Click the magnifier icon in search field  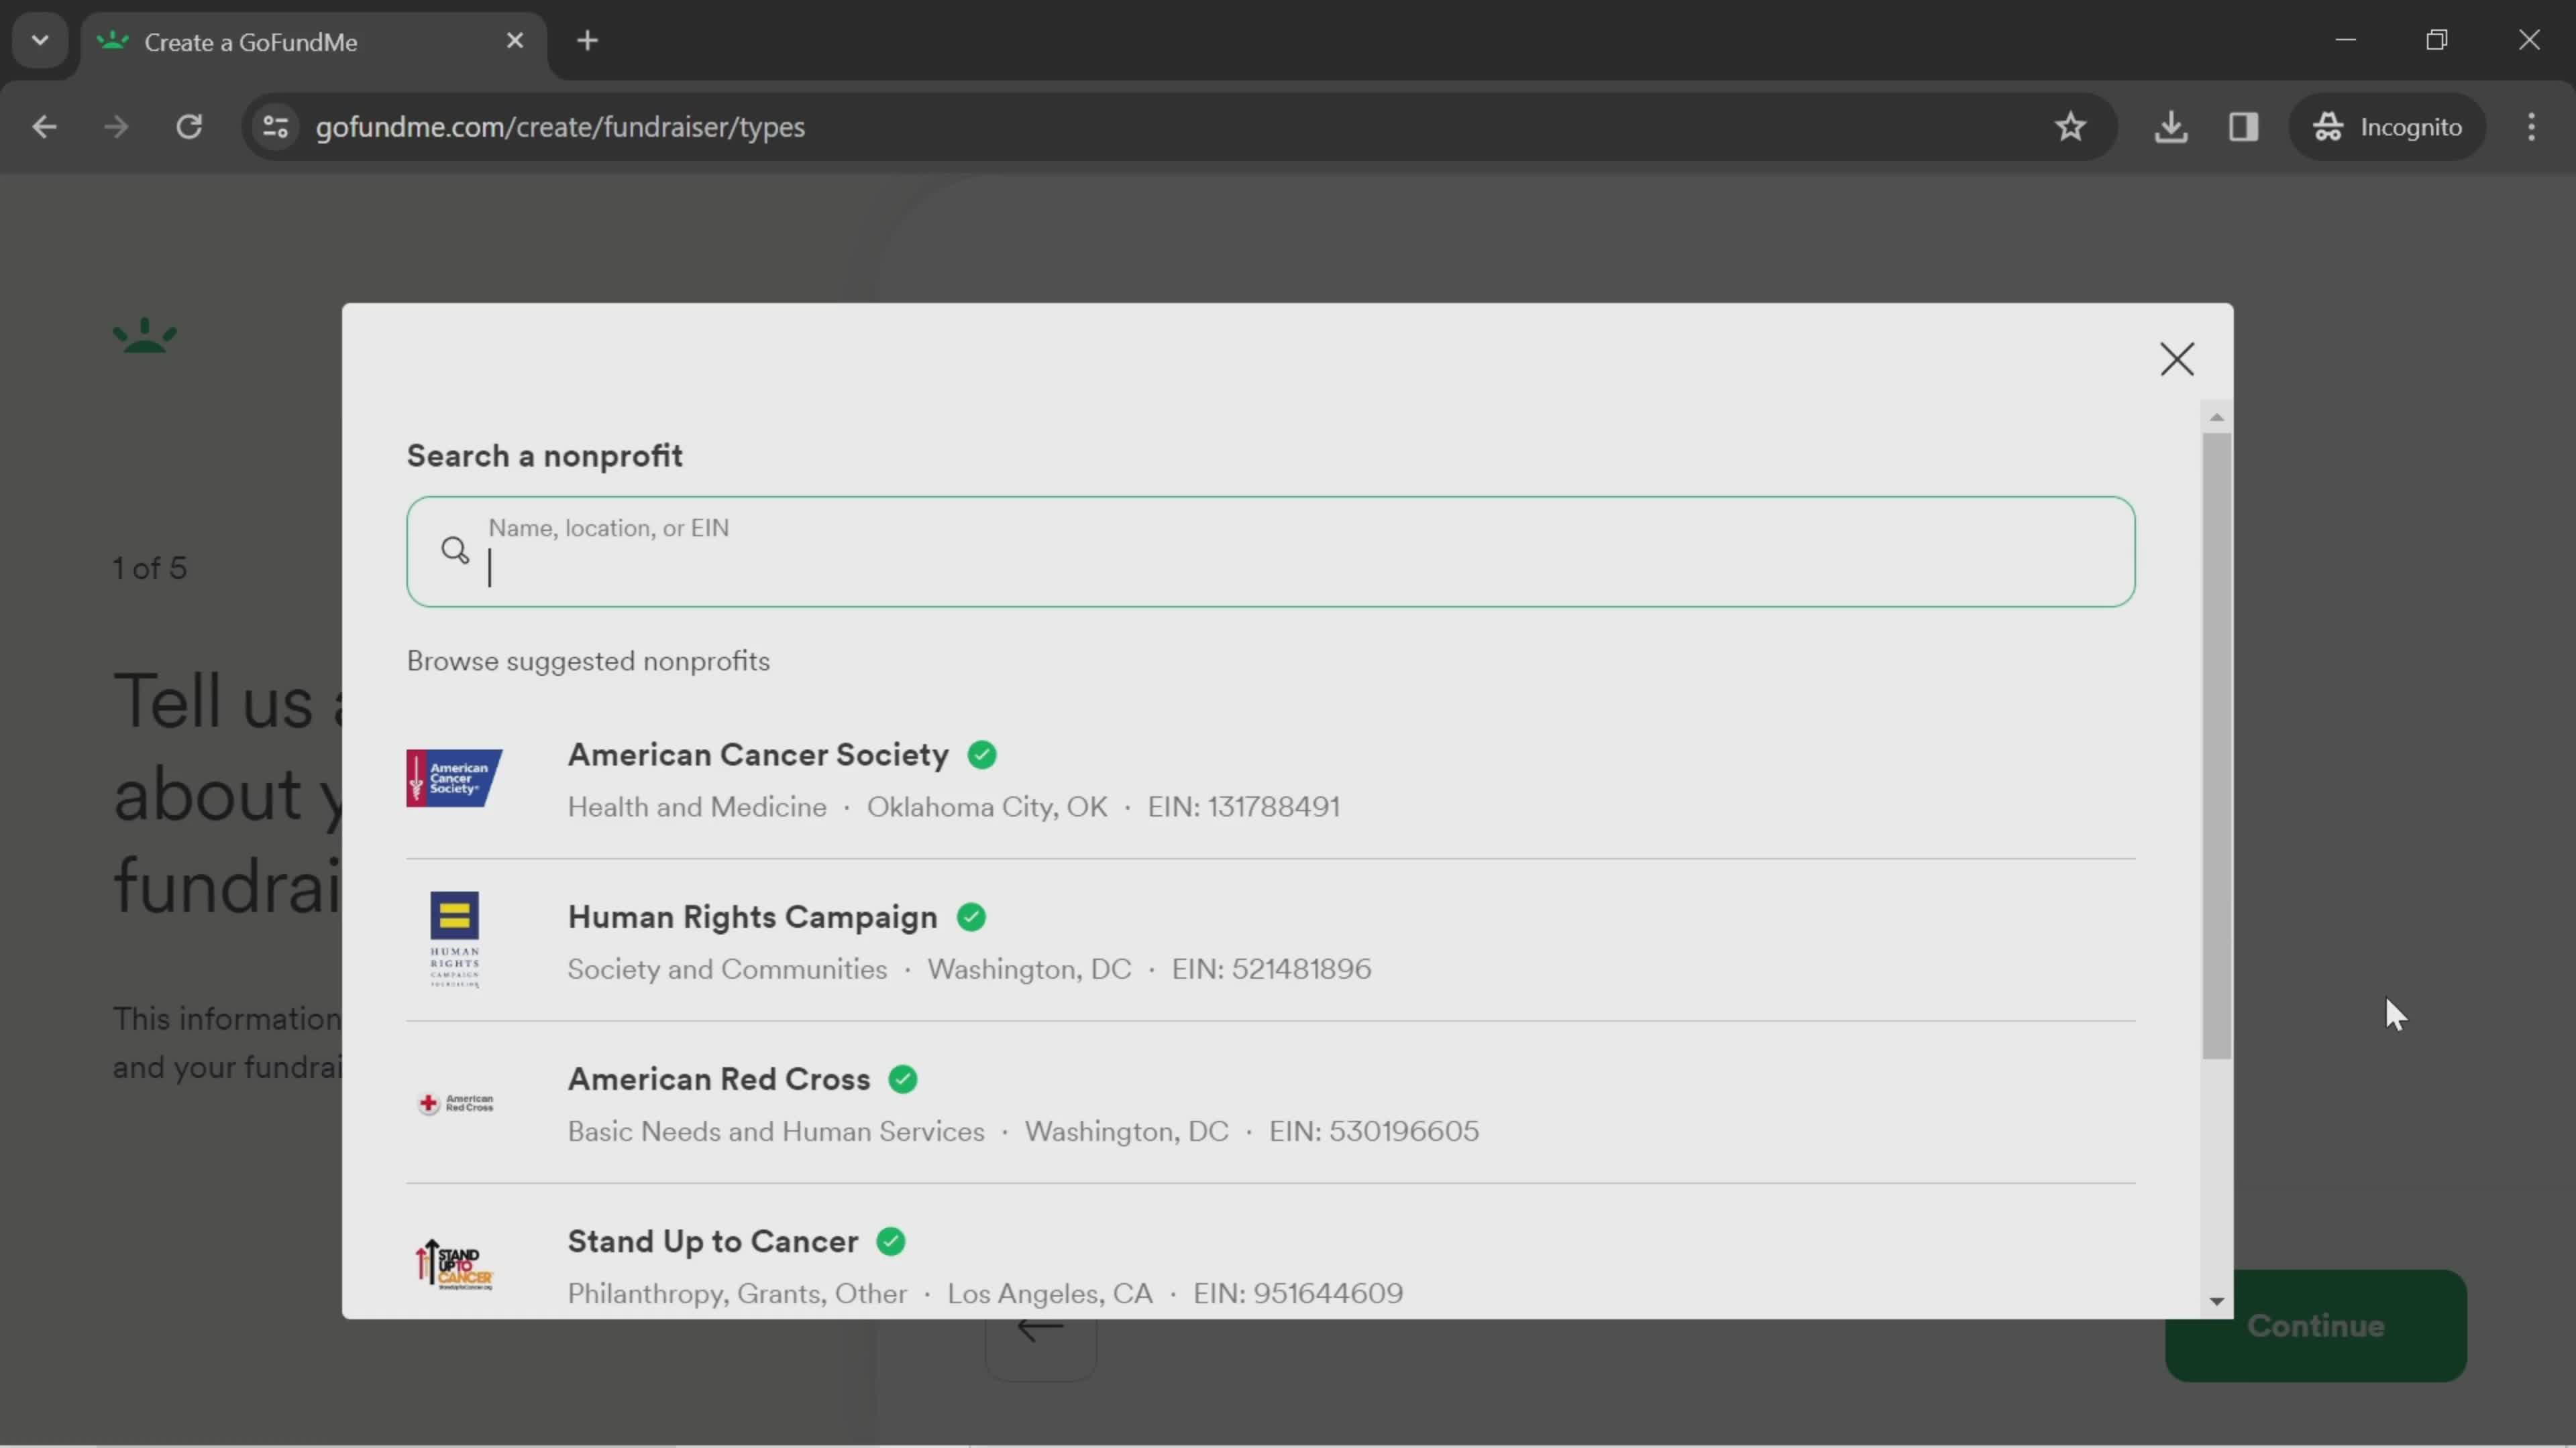pyautogui.click(x=455, y=550)
